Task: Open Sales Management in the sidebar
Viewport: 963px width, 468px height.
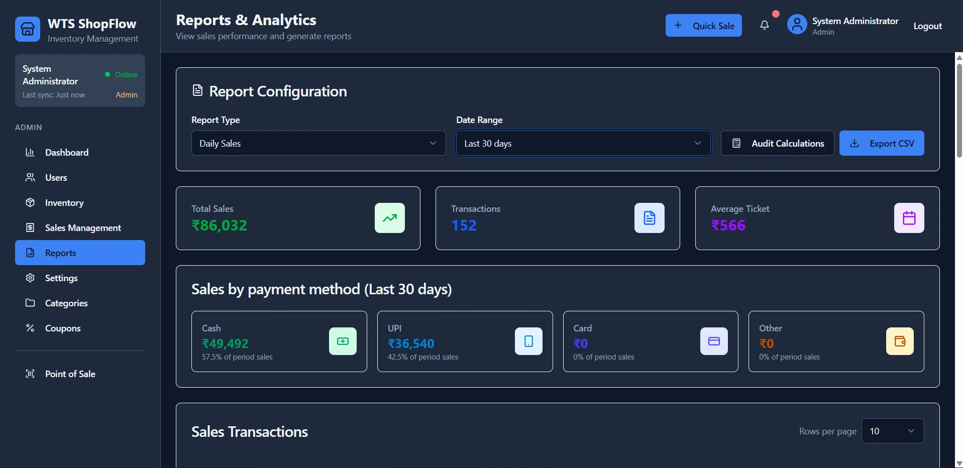Action: click(80, 227)
